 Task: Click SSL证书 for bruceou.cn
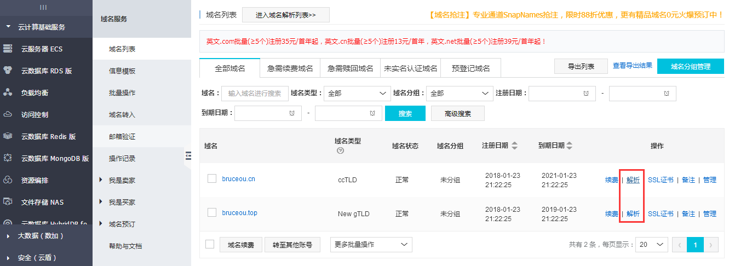[x=661, y=180]
